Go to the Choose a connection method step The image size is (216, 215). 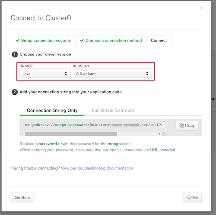[111, 41]
